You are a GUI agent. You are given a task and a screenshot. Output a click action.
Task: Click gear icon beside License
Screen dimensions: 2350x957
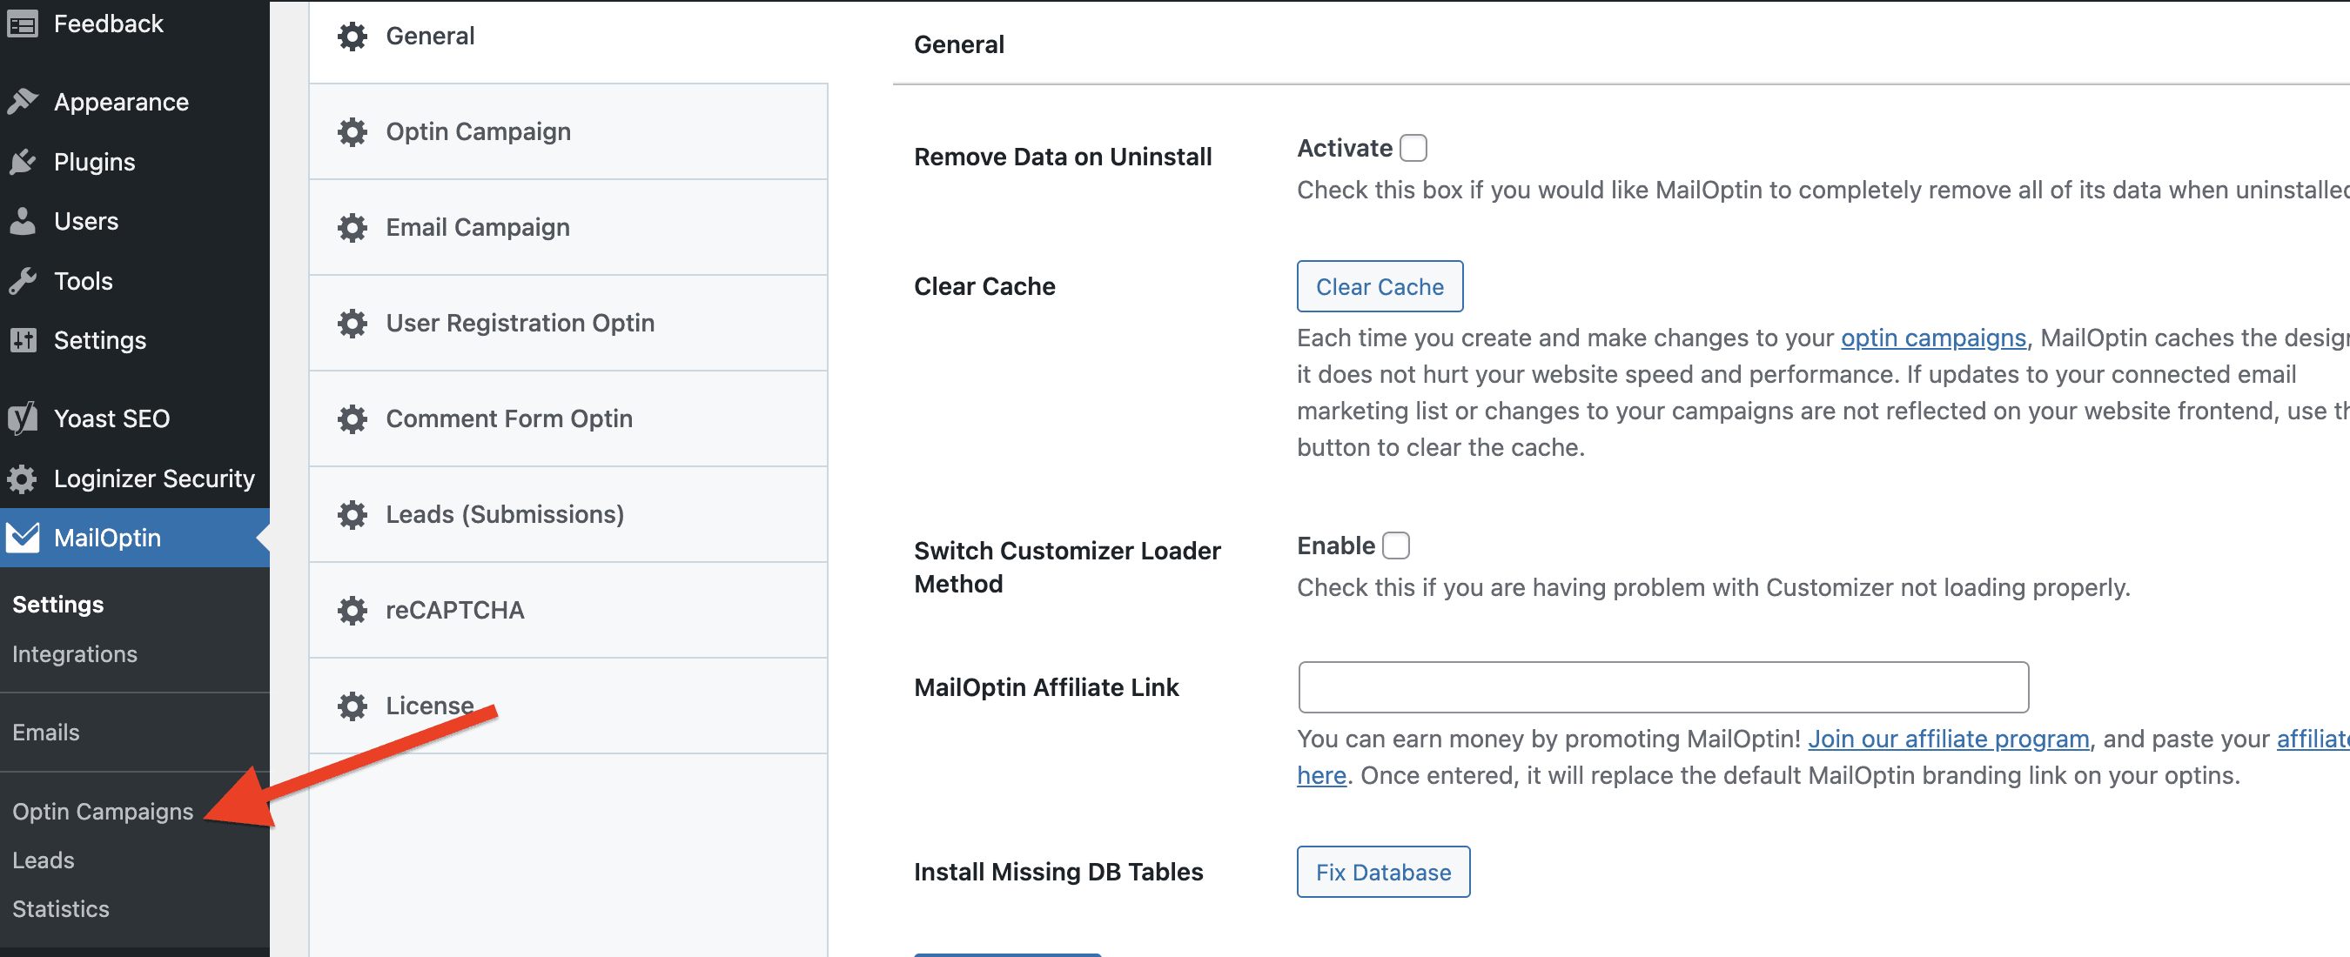point(352,706)
